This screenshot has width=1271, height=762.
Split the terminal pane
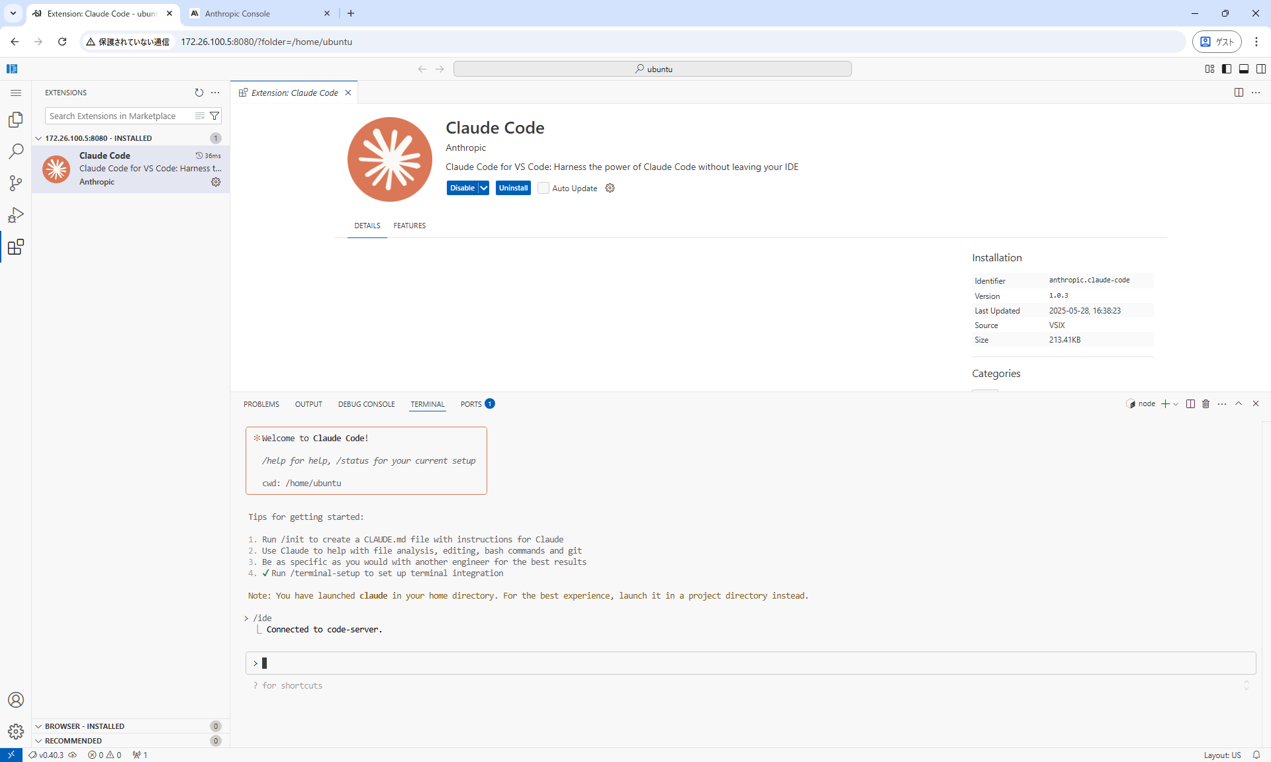click(x=1190, y=404)
